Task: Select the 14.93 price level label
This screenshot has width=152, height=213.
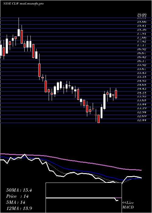Action: pyautogui.click(x=142, y=81)
